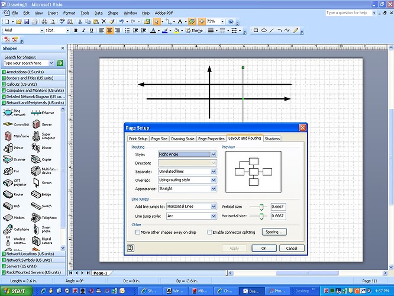Click the Format Painter brush icon
The height and width of the screenshot is (296, 394).
pyautogui.click(x=112, y=22)
